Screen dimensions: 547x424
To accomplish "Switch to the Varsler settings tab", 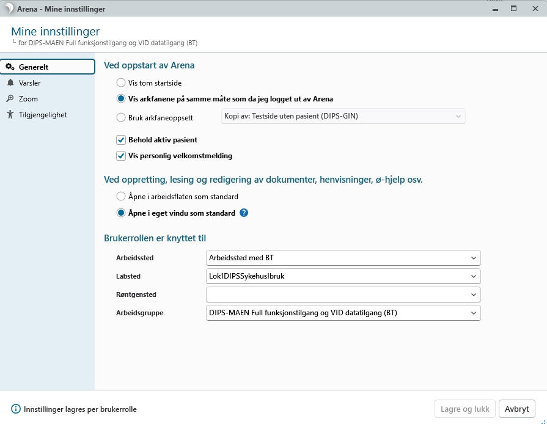I will (29, 83).
